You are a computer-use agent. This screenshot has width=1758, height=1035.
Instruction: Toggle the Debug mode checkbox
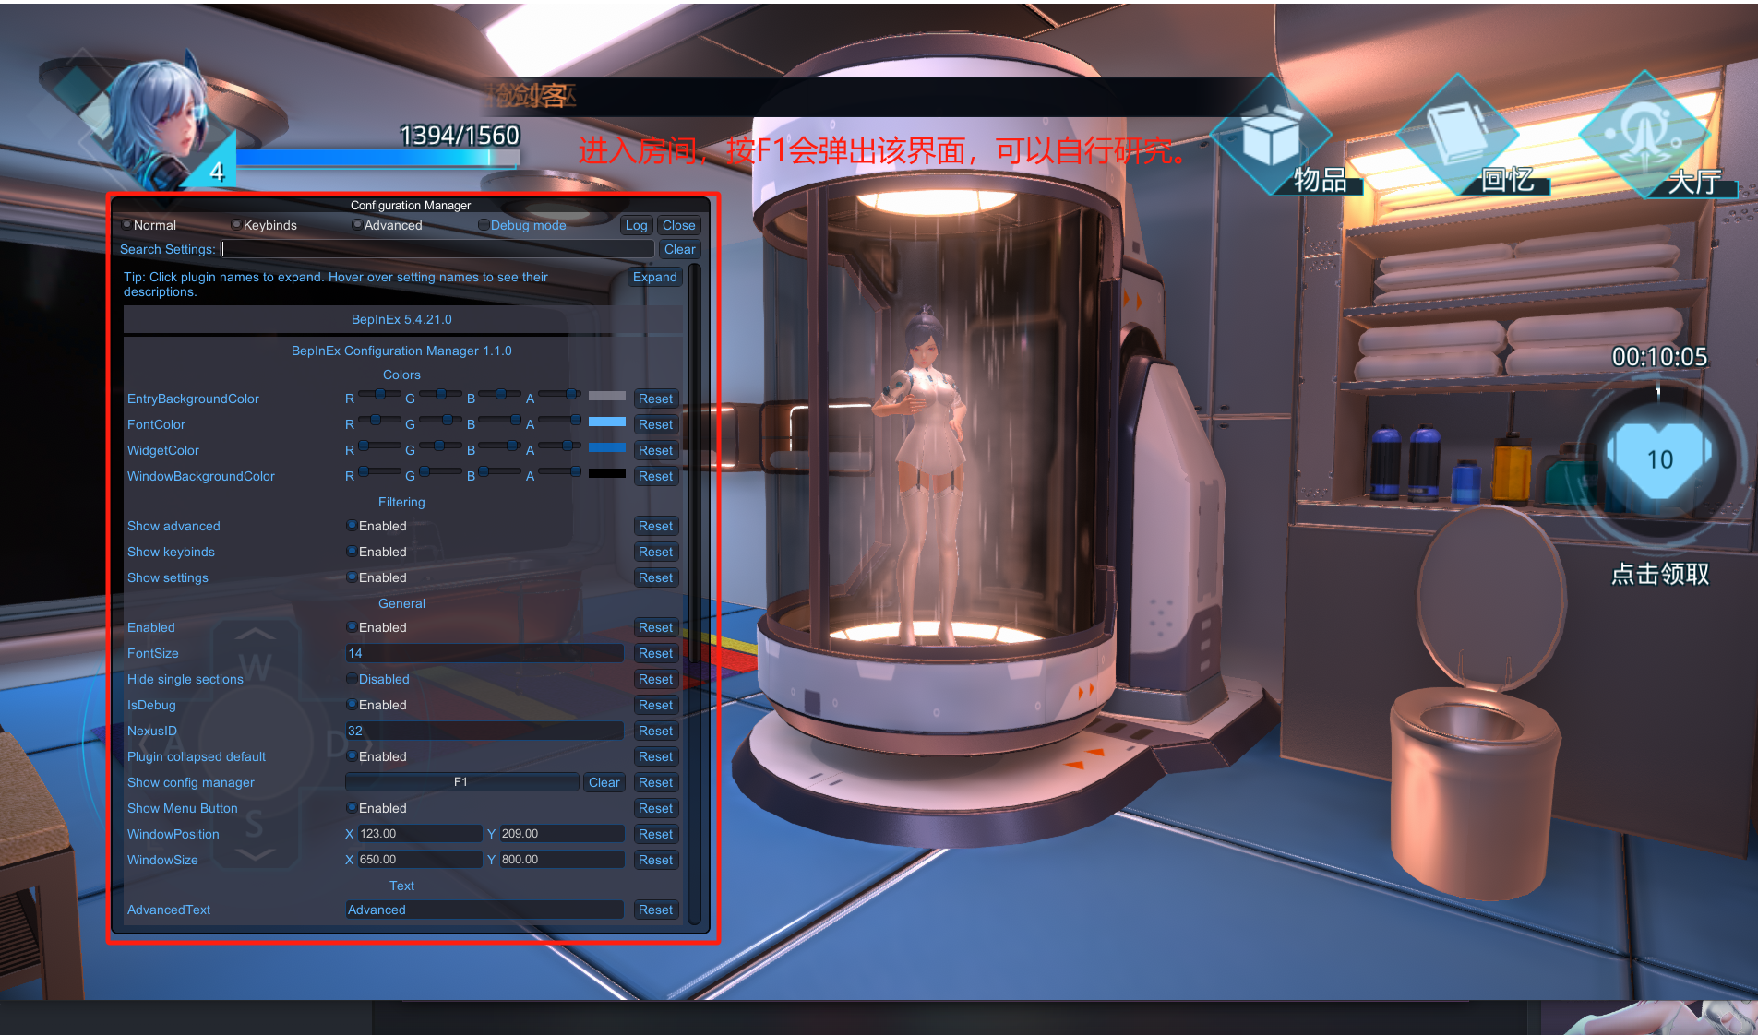(484, 225)
